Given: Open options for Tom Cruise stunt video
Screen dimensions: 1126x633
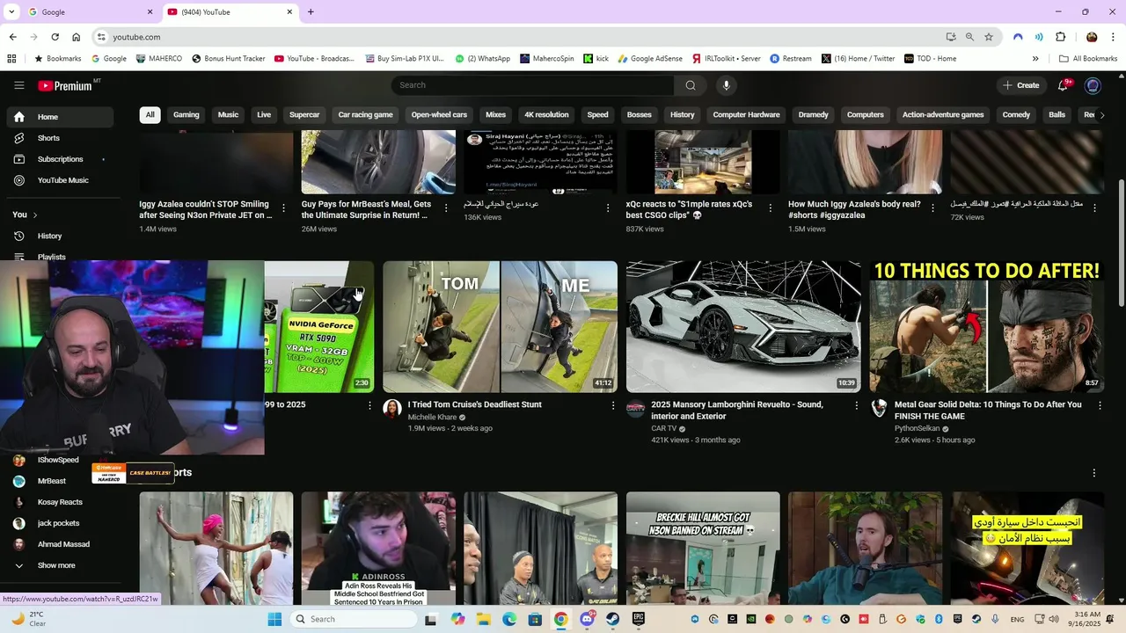Looking at the screenshot, I should (x=613, y=405).
